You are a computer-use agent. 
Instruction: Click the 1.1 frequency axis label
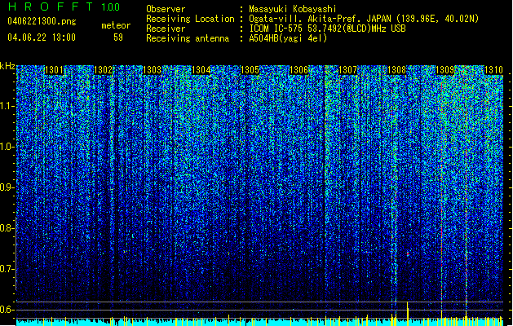coord(7,106)
